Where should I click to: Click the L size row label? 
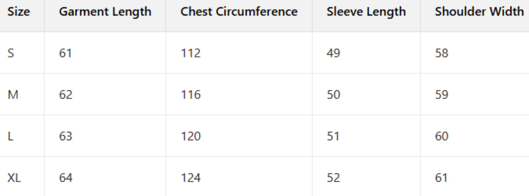coord(10,136)
